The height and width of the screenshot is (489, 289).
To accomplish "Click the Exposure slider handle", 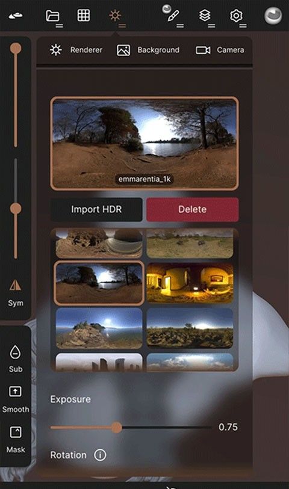I will click(116, 427).
